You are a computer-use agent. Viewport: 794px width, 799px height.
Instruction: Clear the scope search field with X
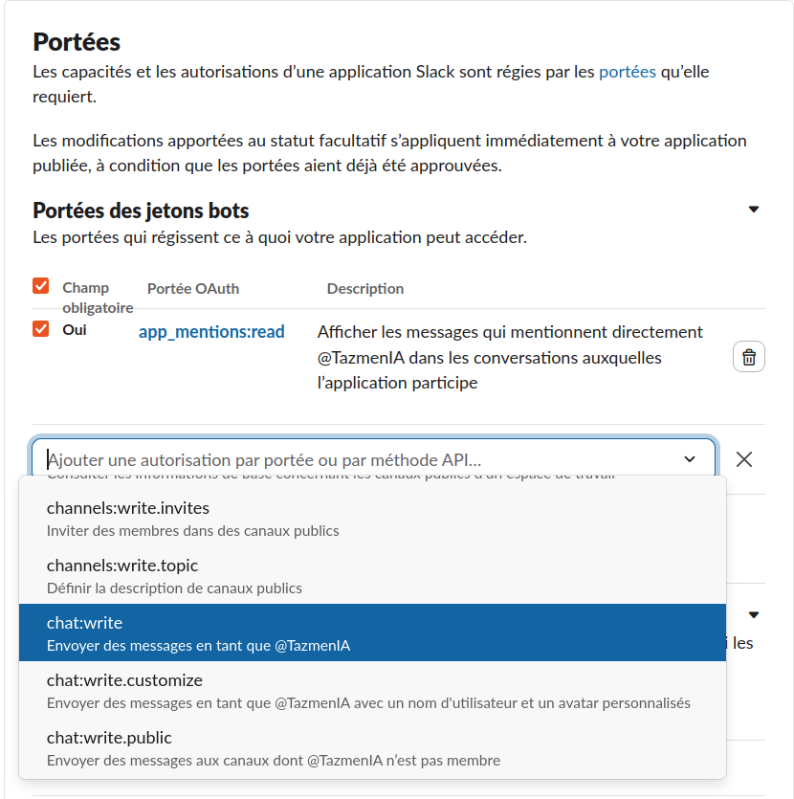point(744,459)
